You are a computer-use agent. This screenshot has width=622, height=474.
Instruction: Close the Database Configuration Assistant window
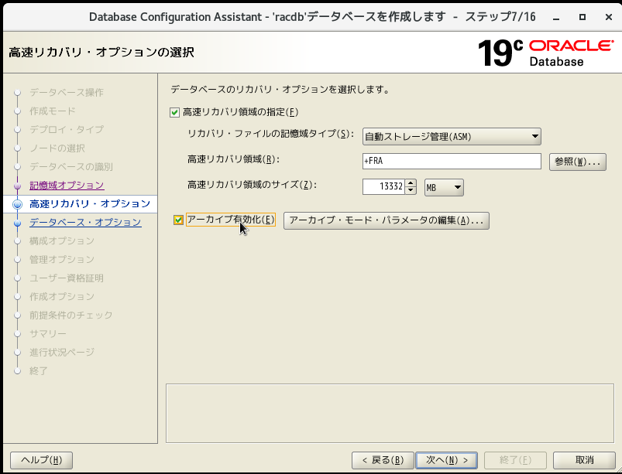click(609, 17)
